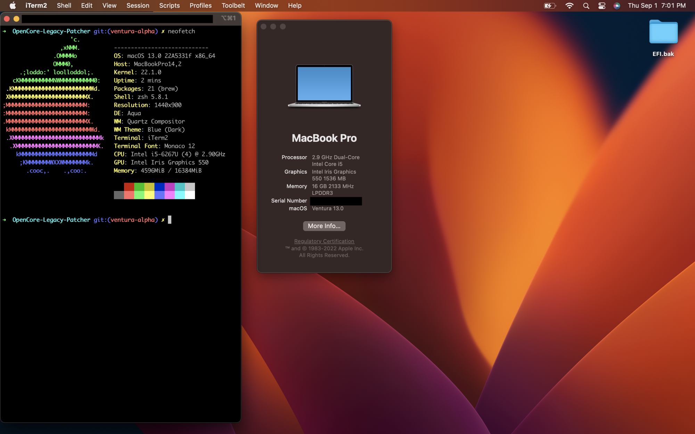The image size is (695, 434).
Task: Open the Regulatory Certification link
Action: point(324,241)
